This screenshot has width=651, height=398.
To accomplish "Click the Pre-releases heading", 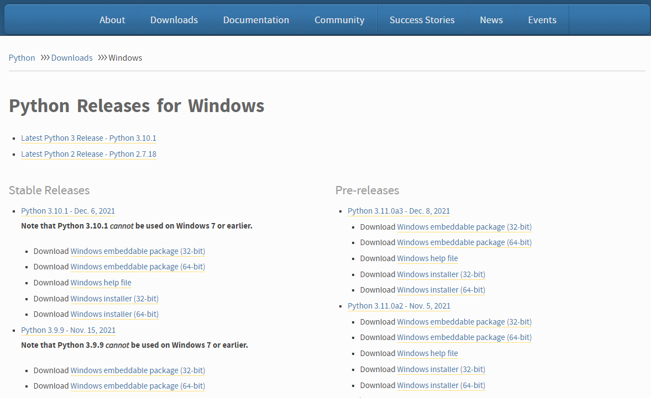I will [x=367, y=190].
